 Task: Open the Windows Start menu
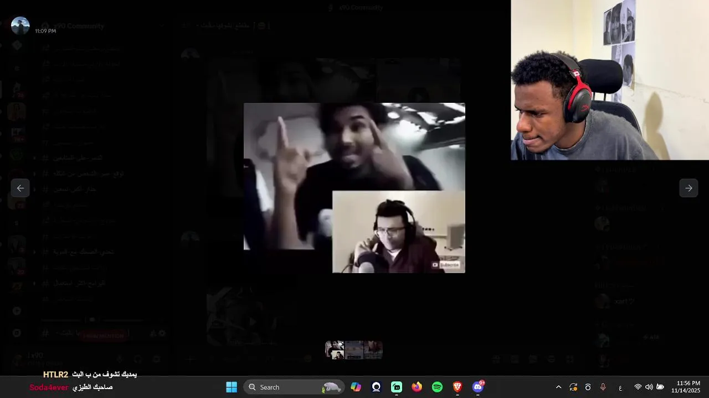click(232, 387)
